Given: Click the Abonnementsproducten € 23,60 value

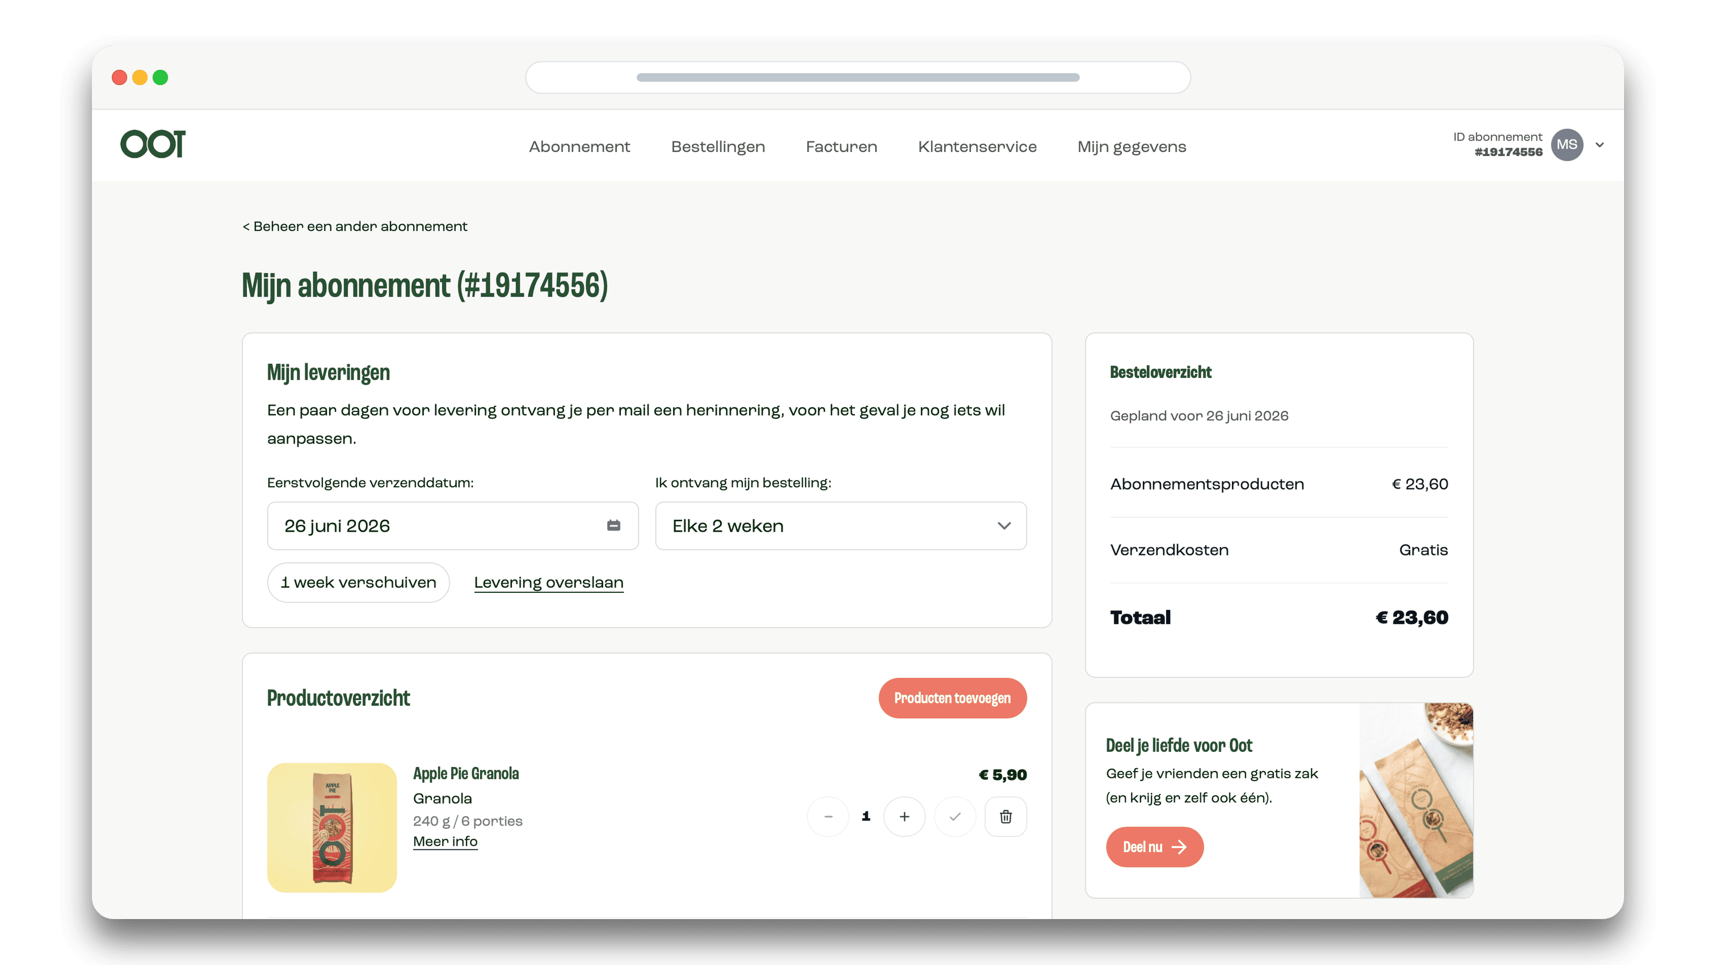Looking at the screenshot, I should [1420, 484].
